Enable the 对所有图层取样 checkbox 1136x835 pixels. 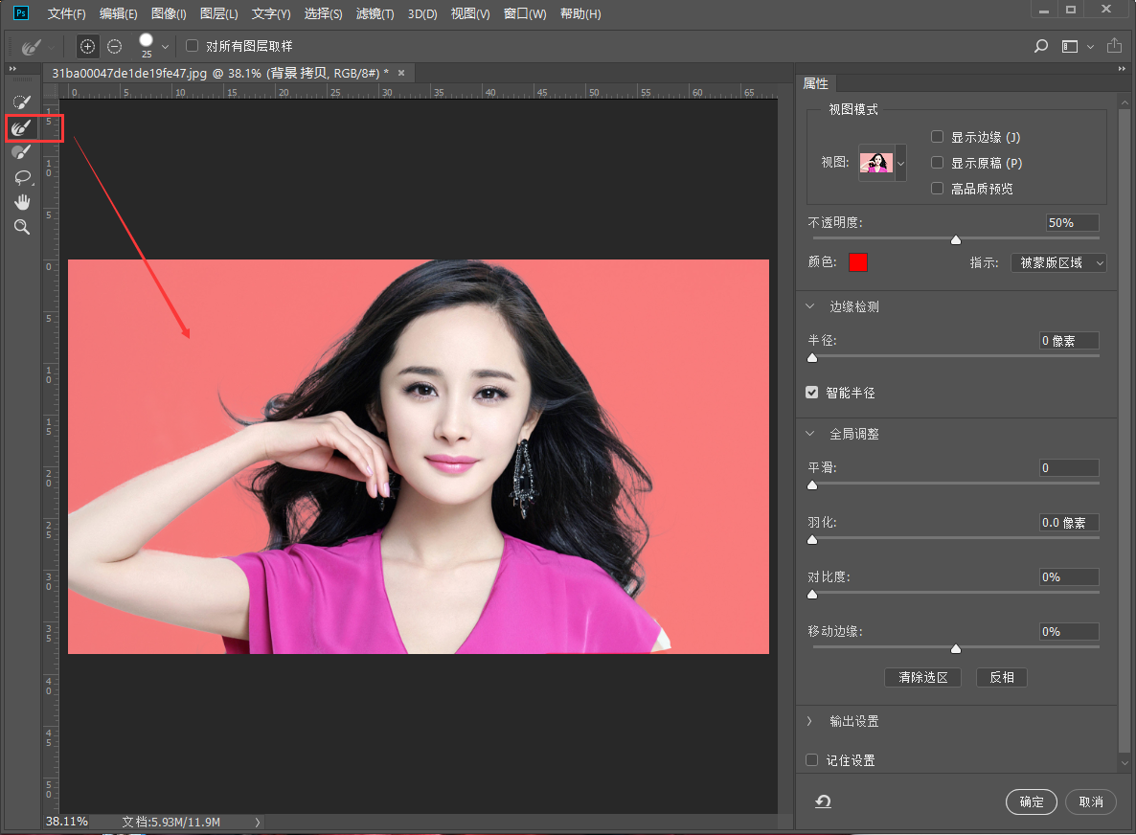pos(193,46)
